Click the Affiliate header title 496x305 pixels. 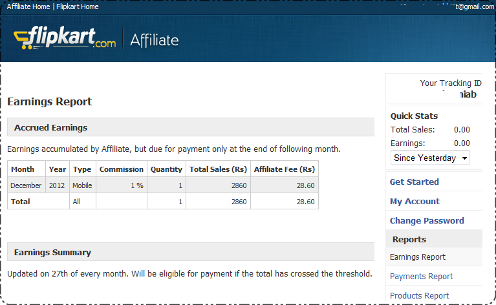point(155,41)
